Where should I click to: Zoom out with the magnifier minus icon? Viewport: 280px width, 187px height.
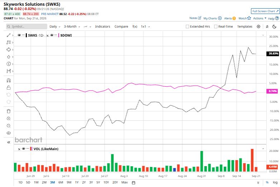[x=9, y=126]
